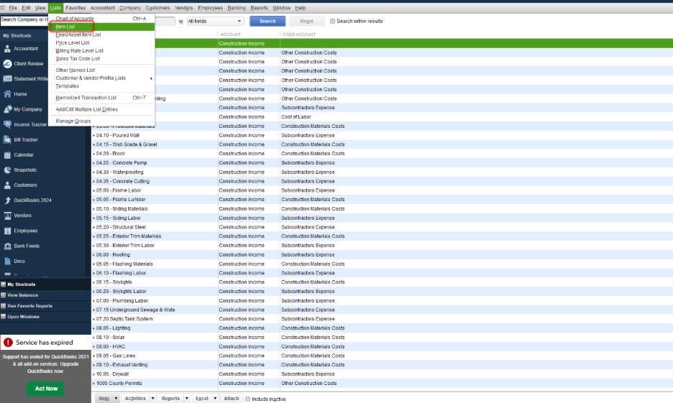Toggle Search within results checkbox
The height and width of the screenshot is (403, 673).
[x=333, y=21]
